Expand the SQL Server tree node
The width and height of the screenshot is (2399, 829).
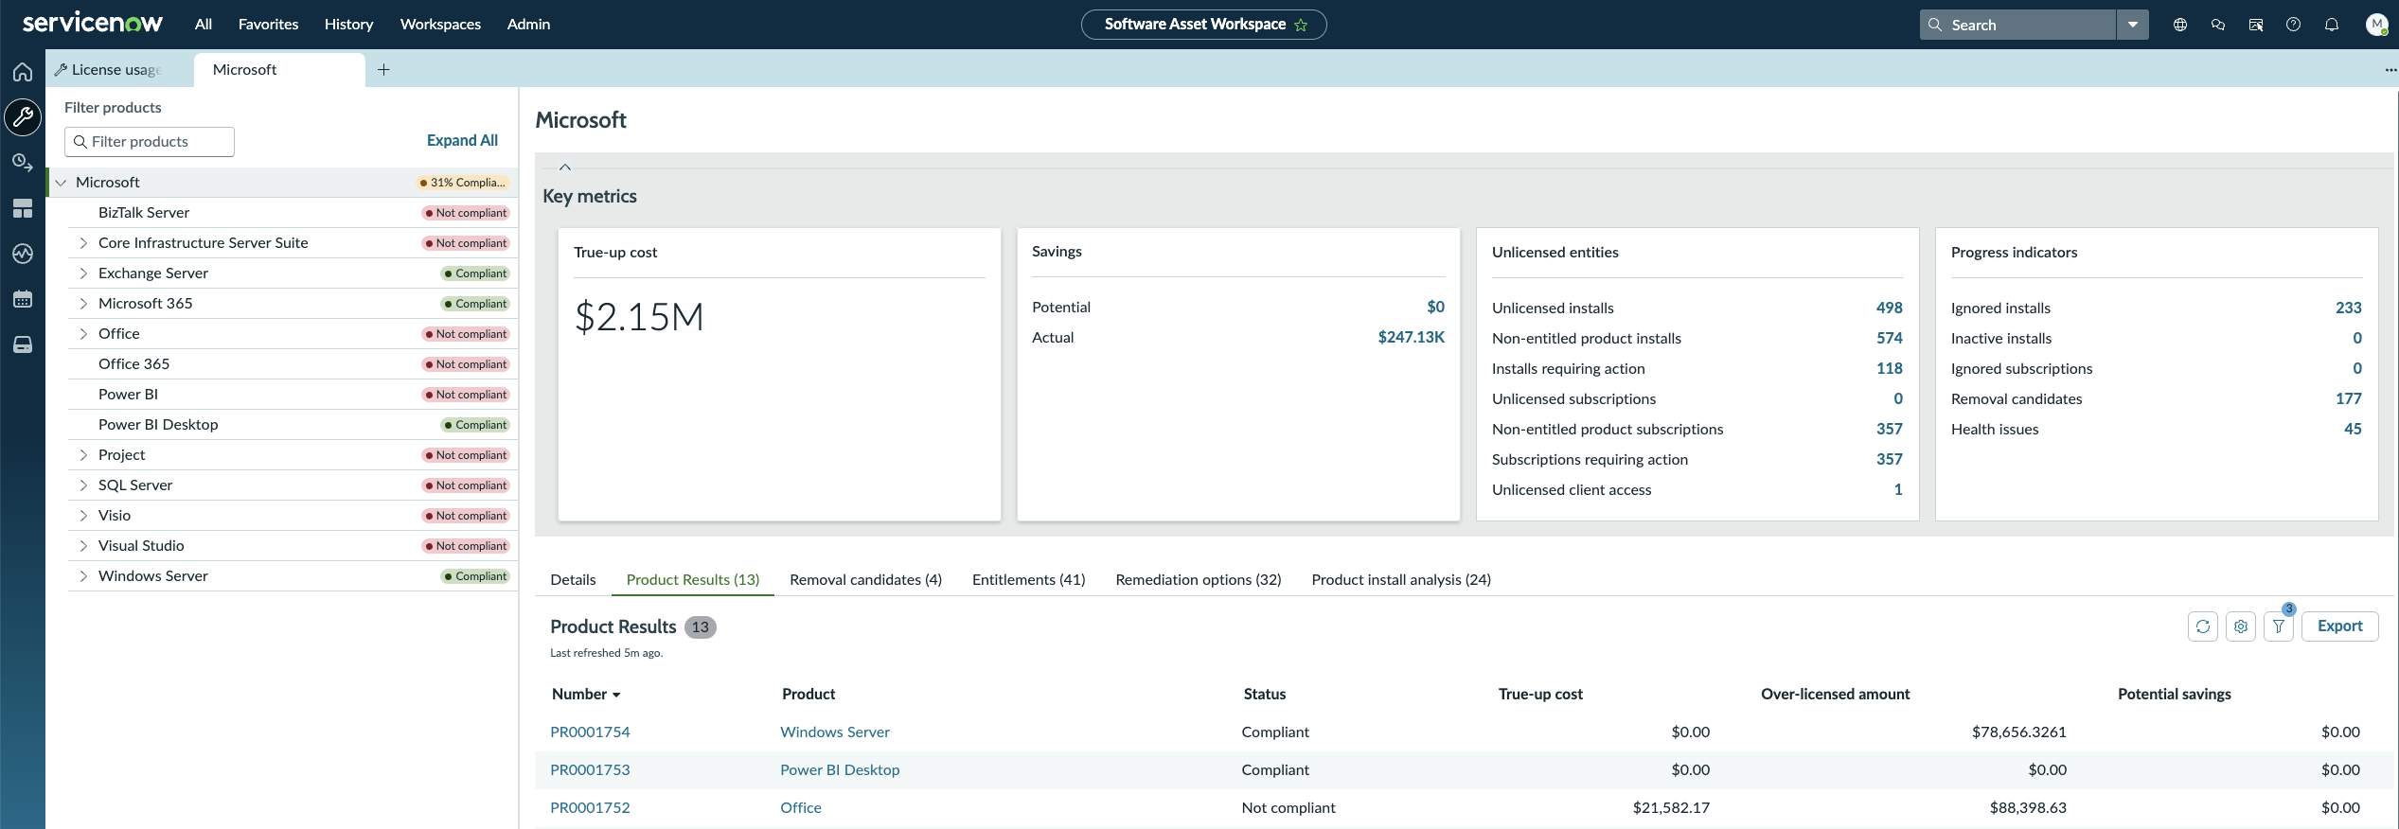pos(83,485)
